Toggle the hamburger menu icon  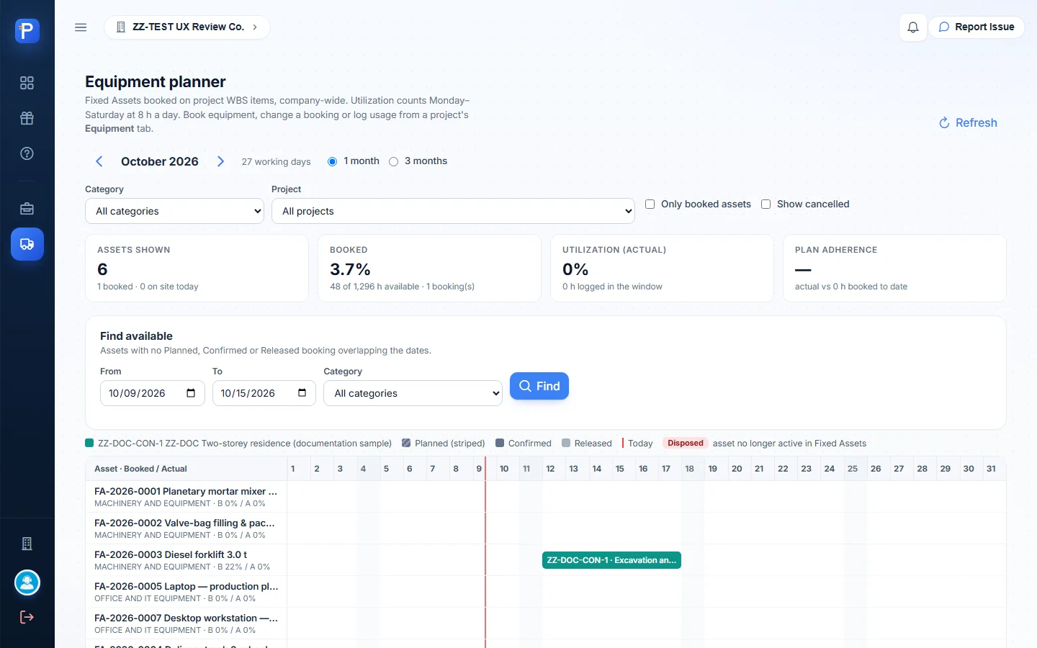click(x=81, y=27)
